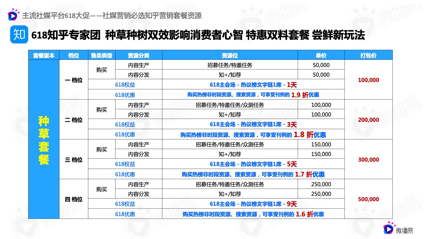Click 内容分发 in the 三档位 tier
The width and height of the screenshot is (425, 239).
click(139, 154)
